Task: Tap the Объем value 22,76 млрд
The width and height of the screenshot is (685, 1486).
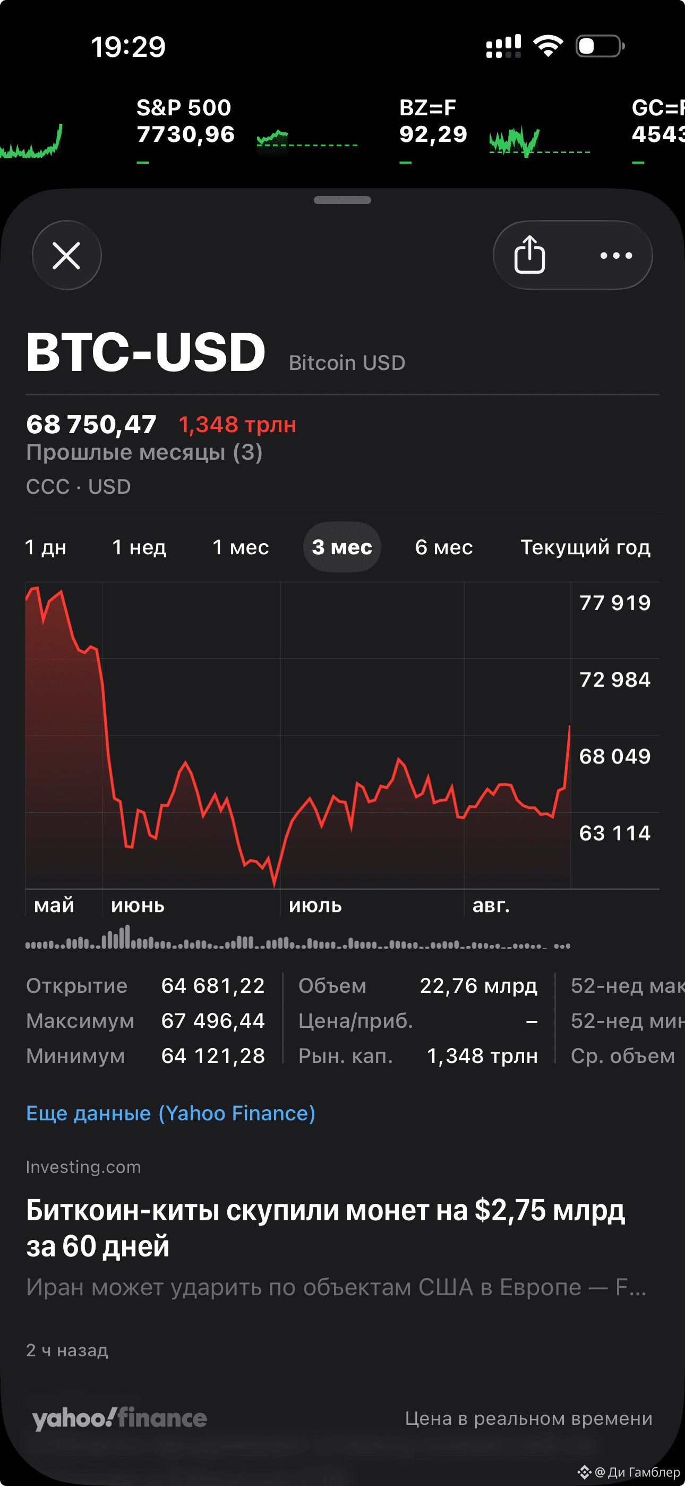Action: click(x=478, y=985)
